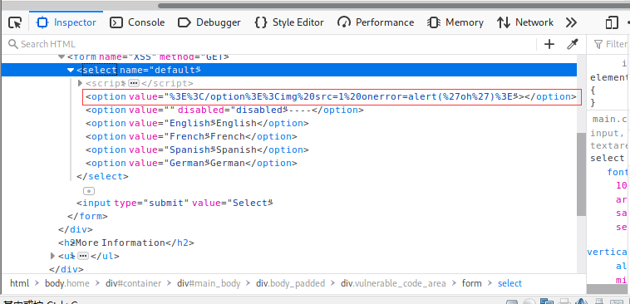Click the main.c stylesheet source link
This screenshot has height=304, width=630.
click(x=610, y=119)
